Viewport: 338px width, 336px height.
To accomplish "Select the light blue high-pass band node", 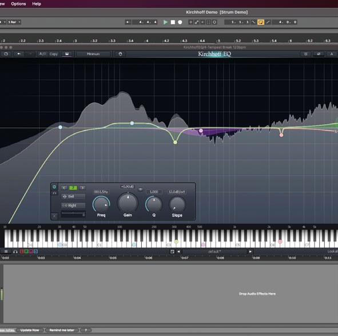I will [61, 127].
